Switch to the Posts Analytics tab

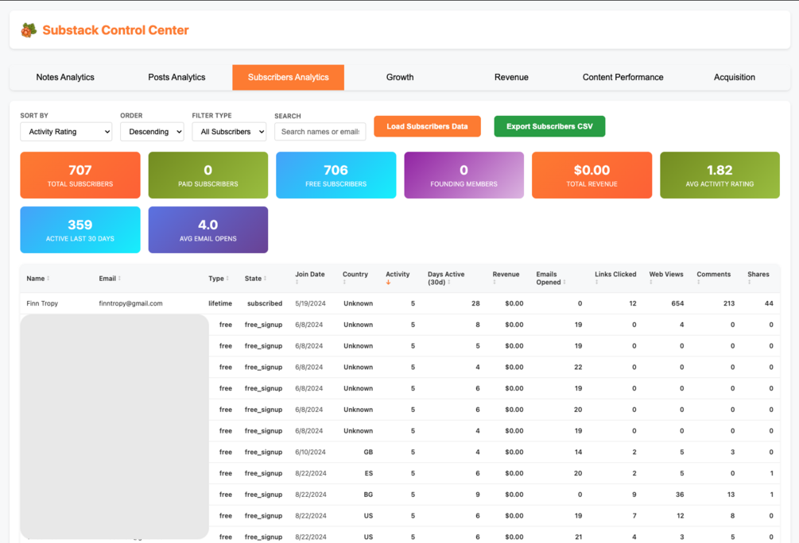coord(176,77)
